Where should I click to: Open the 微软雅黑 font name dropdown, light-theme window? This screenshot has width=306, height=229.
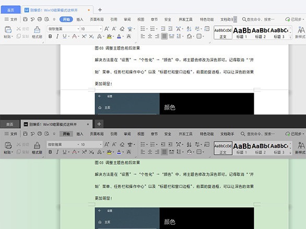click(x=78, y=29)
